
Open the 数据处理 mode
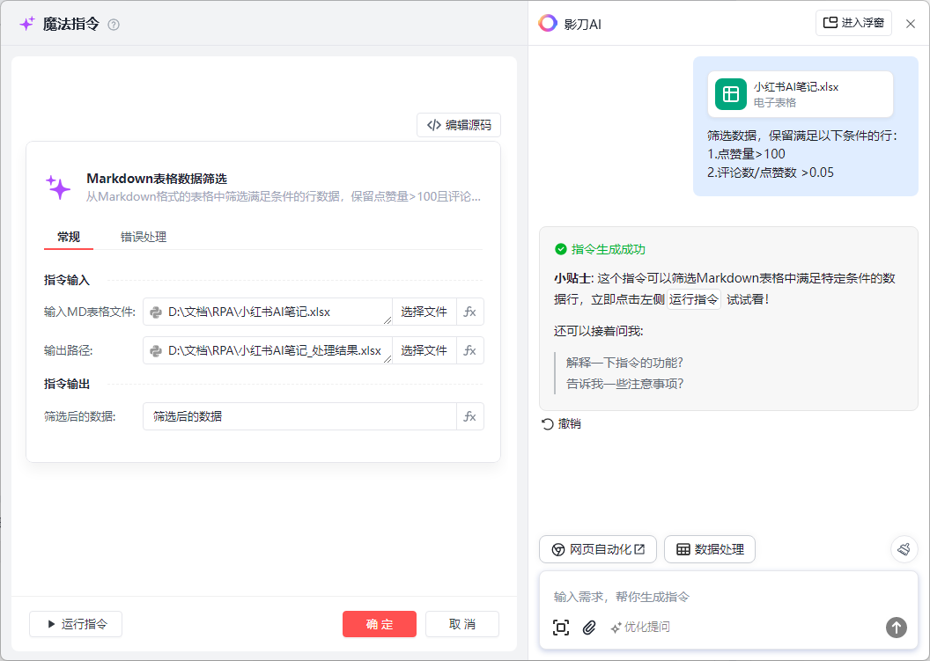pos(709,549)
